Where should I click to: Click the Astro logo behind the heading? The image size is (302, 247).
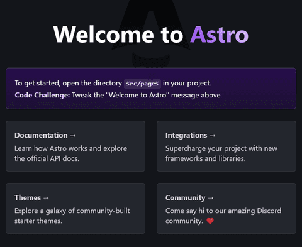click(x=151, y=33)
